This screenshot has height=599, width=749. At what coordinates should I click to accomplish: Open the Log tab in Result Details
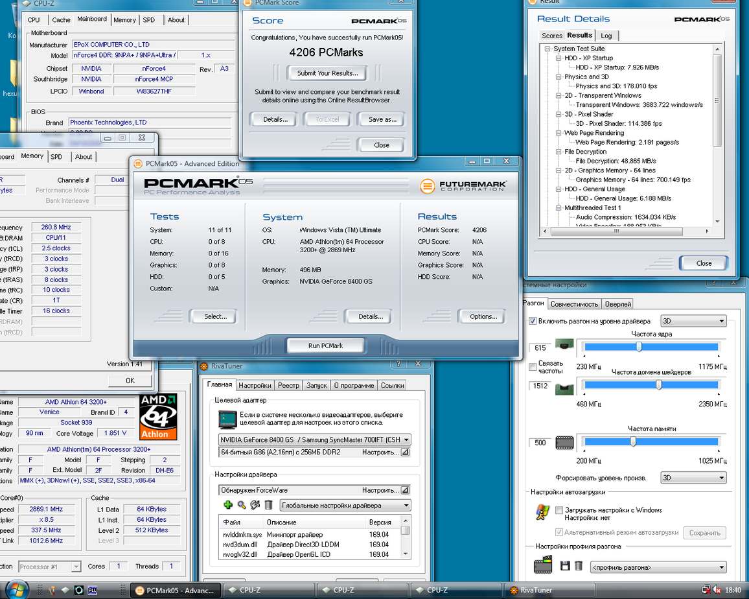(x=606, y=36)
